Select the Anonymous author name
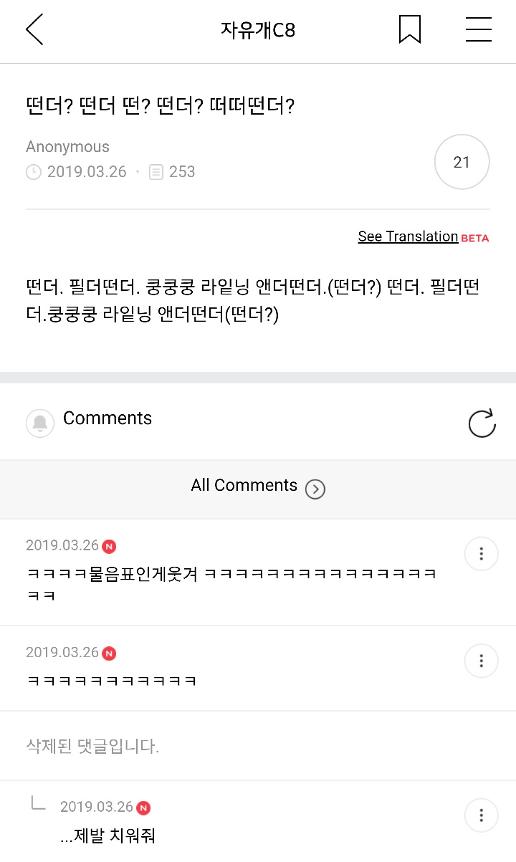Viewport: 516px width, 862px height. [68, 147]
